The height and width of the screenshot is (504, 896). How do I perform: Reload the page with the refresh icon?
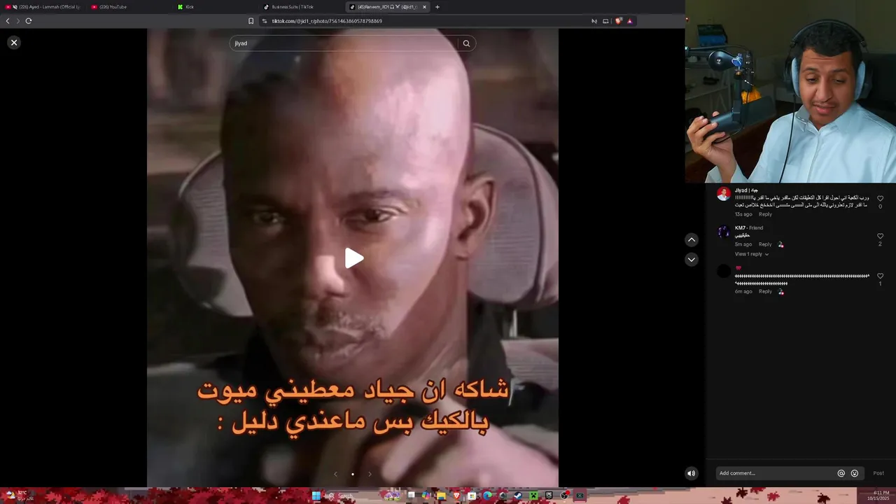coord(29,21)
